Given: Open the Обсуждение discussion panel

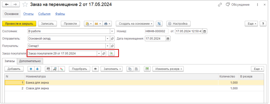Looking at the screenshot, I should (x=238, y=5).
